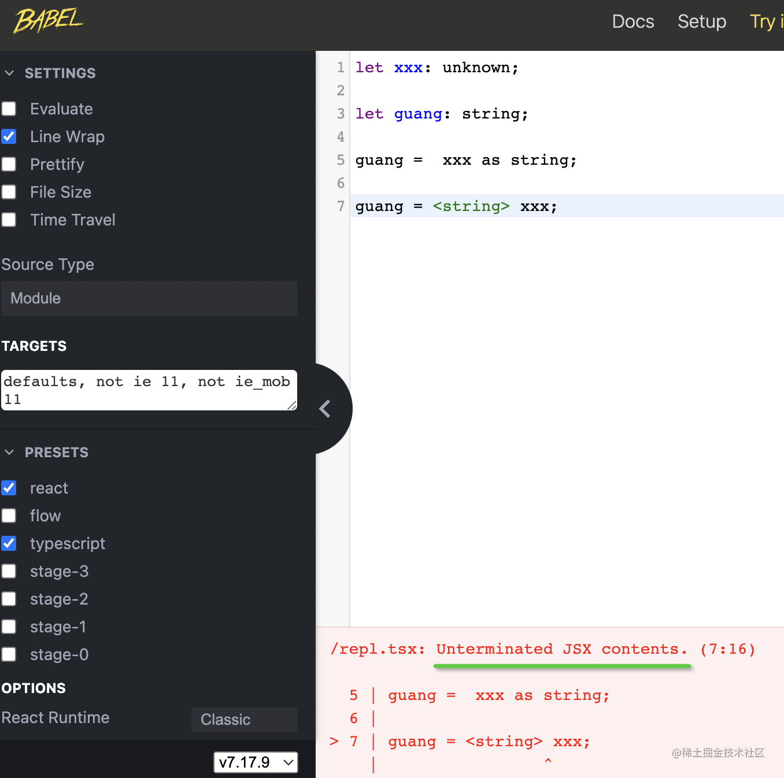784x778 pixels.
Task: Disable the Line Wrap checkbox
Action: click(x=9, y=137)
